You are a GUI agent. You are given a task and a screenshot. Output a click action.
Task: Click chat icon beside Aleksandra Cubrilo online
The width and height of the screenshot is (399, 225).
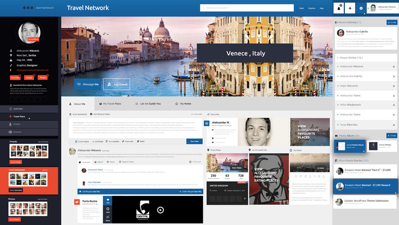tap(394, 76)
